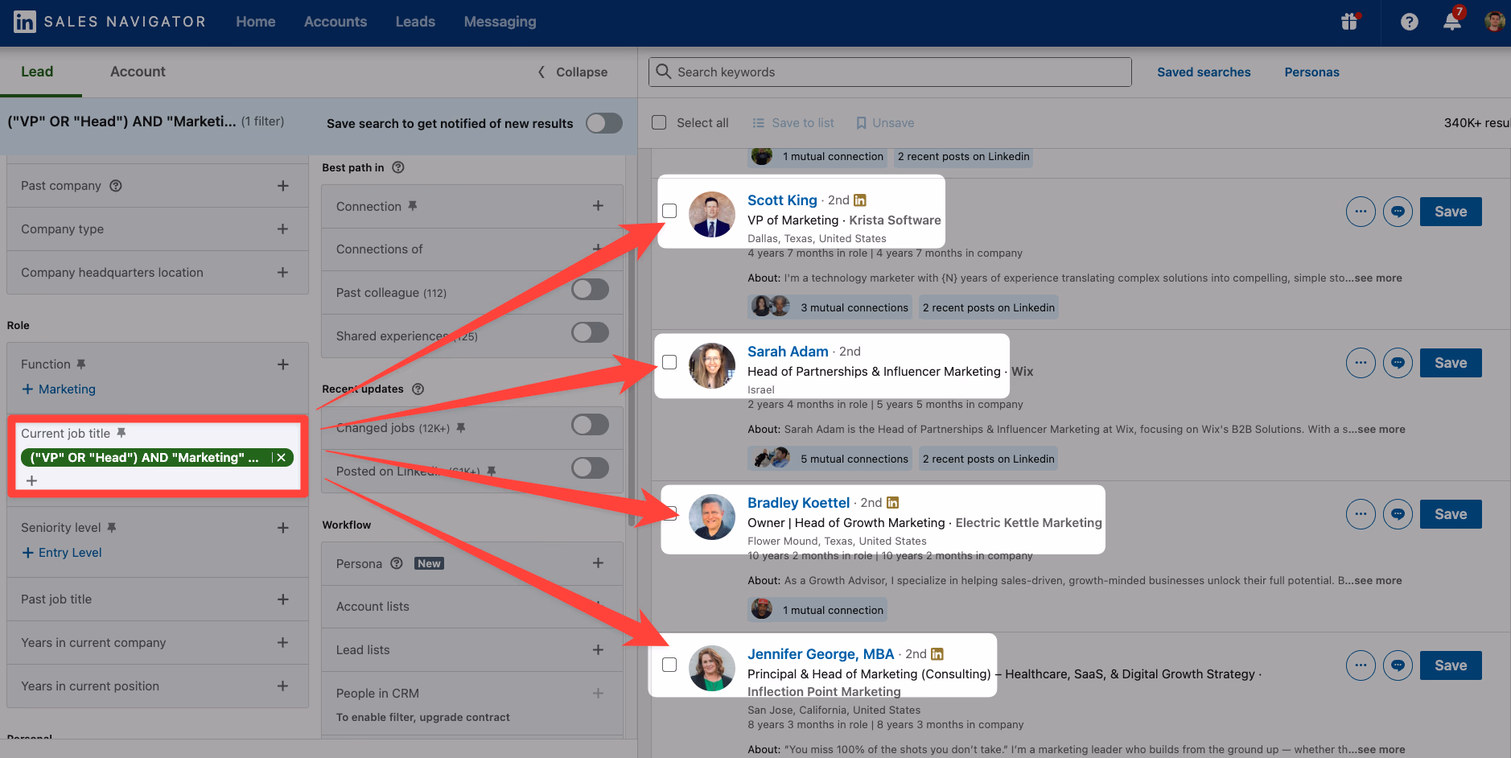Open Personas link
The width and height of the screenshot is (1511, 758).
click(1311, 72)
